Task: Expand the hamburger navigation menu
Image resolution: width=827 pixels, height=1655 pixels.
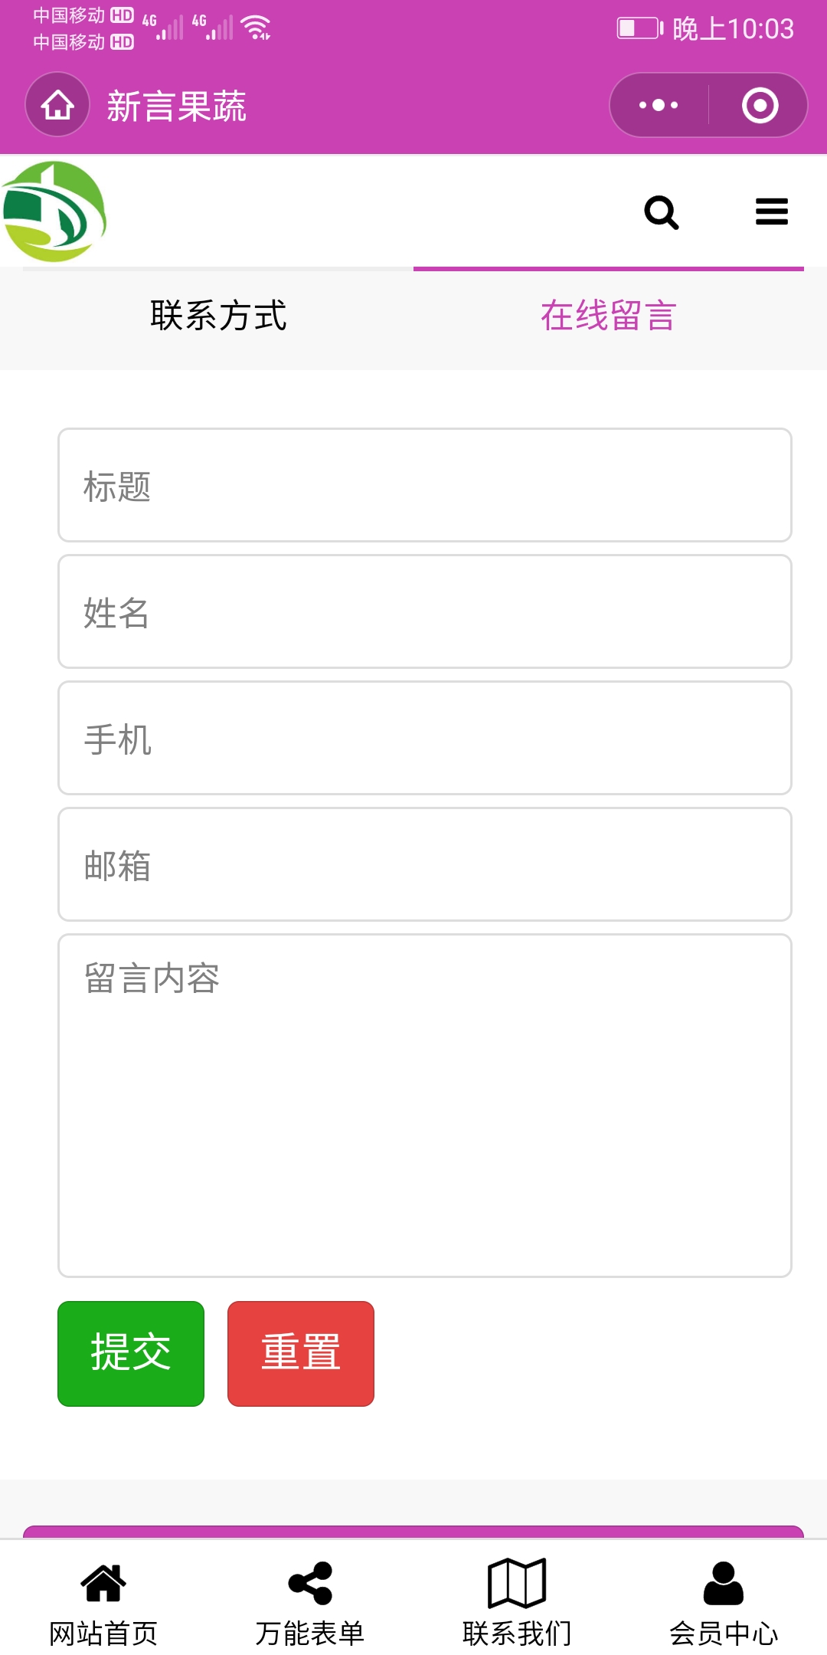Action: click(771, 211)
